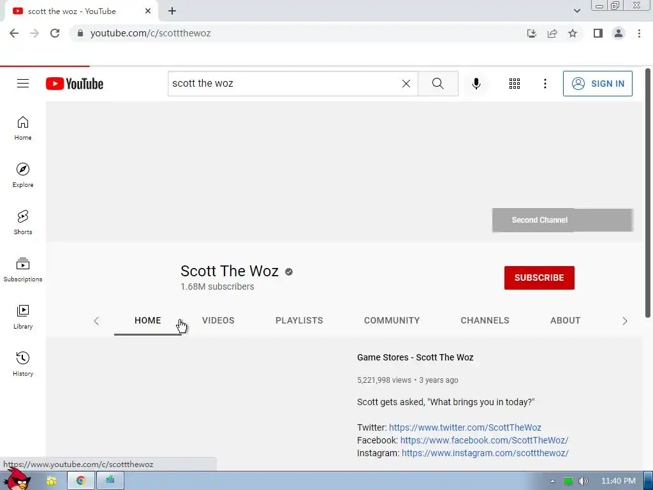Open History in the sidebar
This screenshot has width=653, height=490.
coord(23,364)
